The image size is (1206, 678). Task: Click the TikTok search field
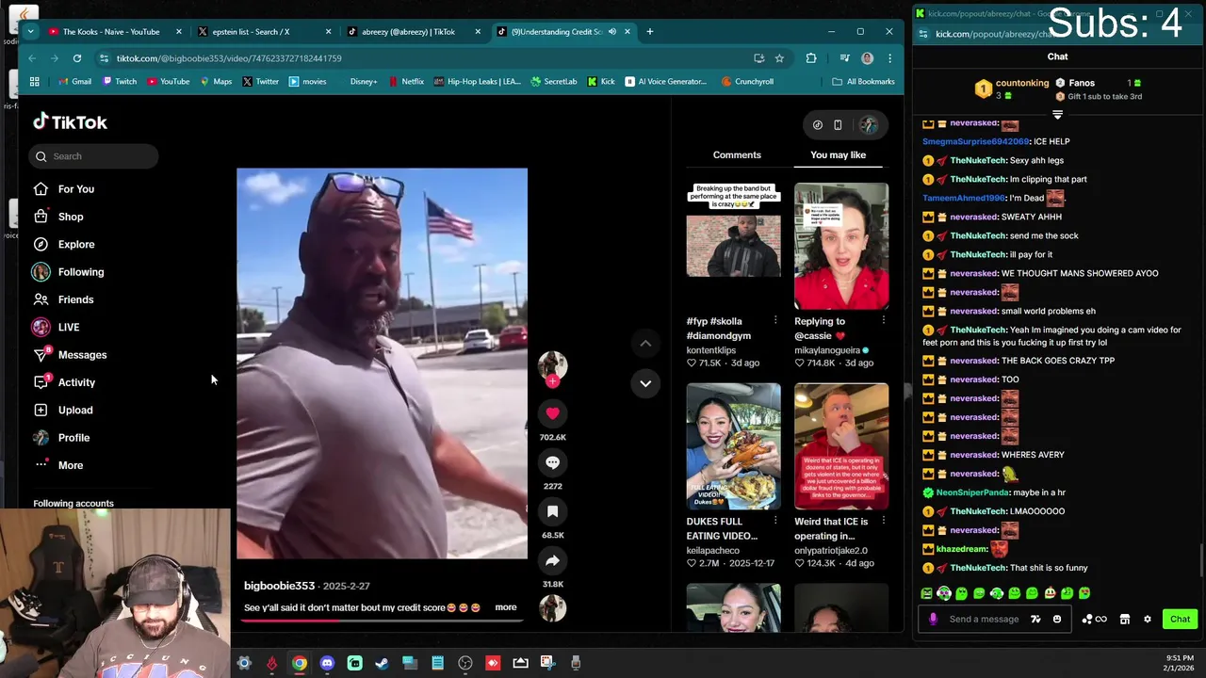93,156
